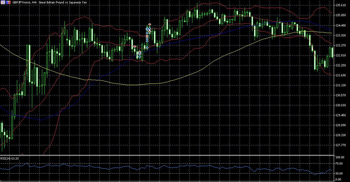Click the 135.610 price scale label
This screenshot has height=182, width=350.
pos(342,5)
